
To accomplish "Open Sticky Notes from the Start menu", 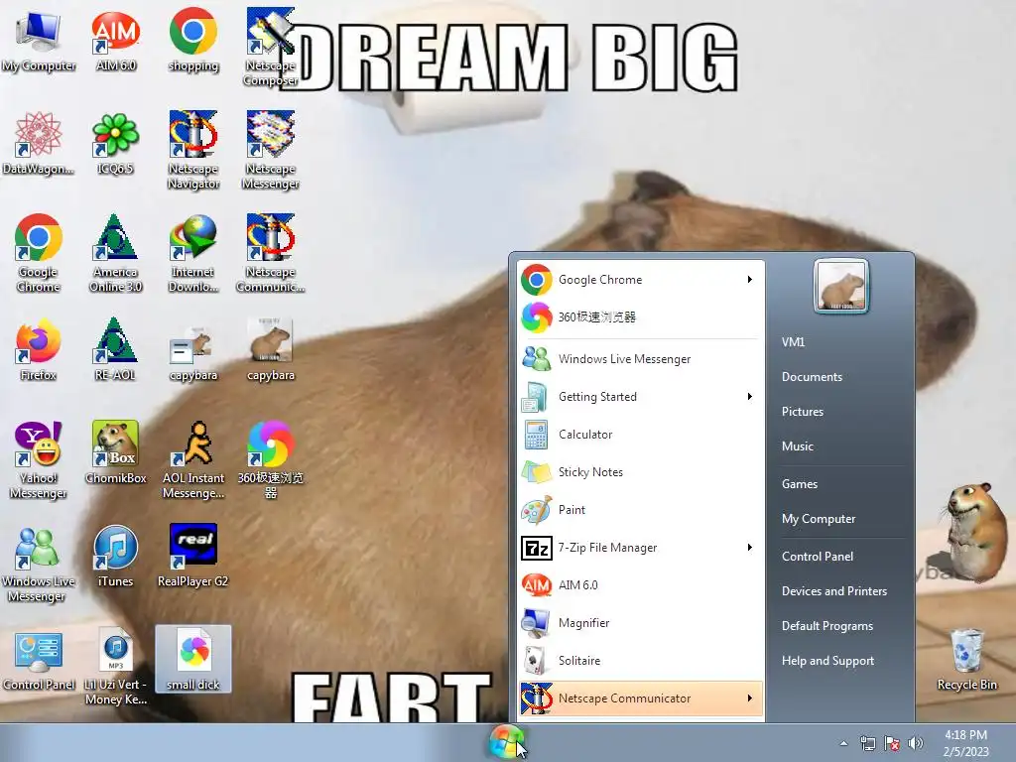I will click(x=640, y=471).
